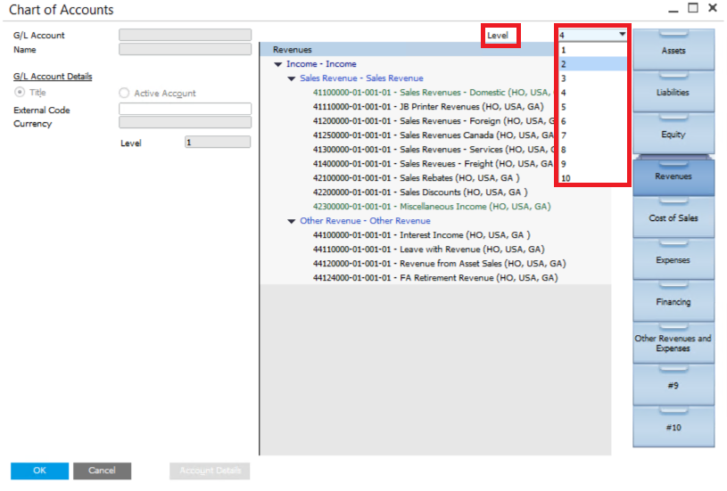Collapse the Income - Income tree node
Image resolution: width=727 pixels, height=491 pixels.
coord(278,64)
